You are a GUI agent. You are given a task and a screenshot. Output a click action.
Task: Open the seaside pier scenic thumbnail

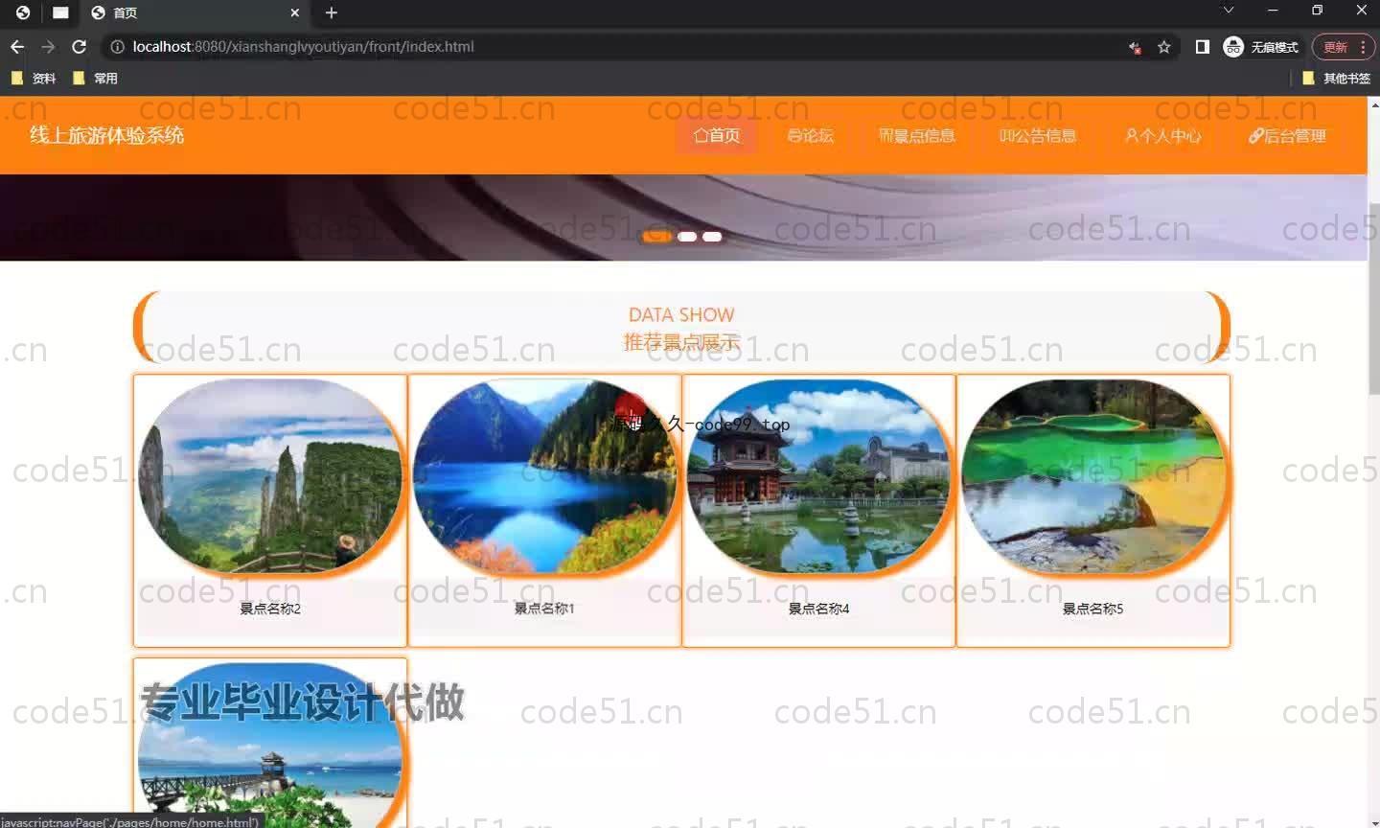click(x=271, y=745)
